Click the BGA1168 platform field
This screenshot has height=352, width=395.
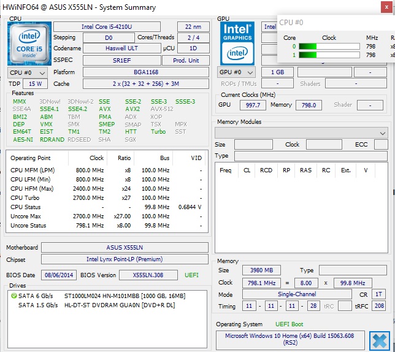[146, 72]
